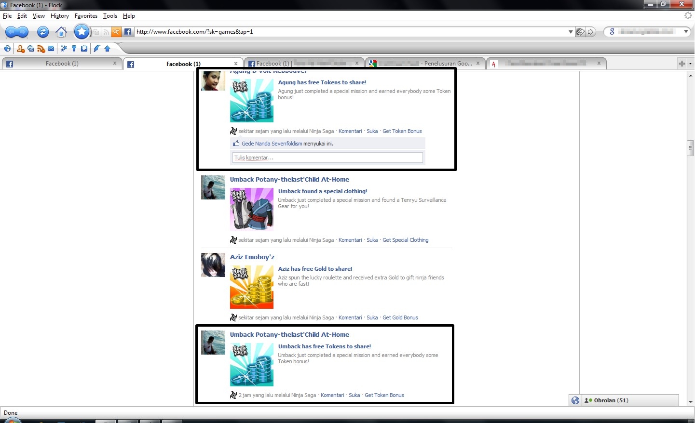Image resolution: width=695 pixels, height=423 pixels.
Task: Click Get Token Bonus under Umback's tokens post
Action: (384, 395)
